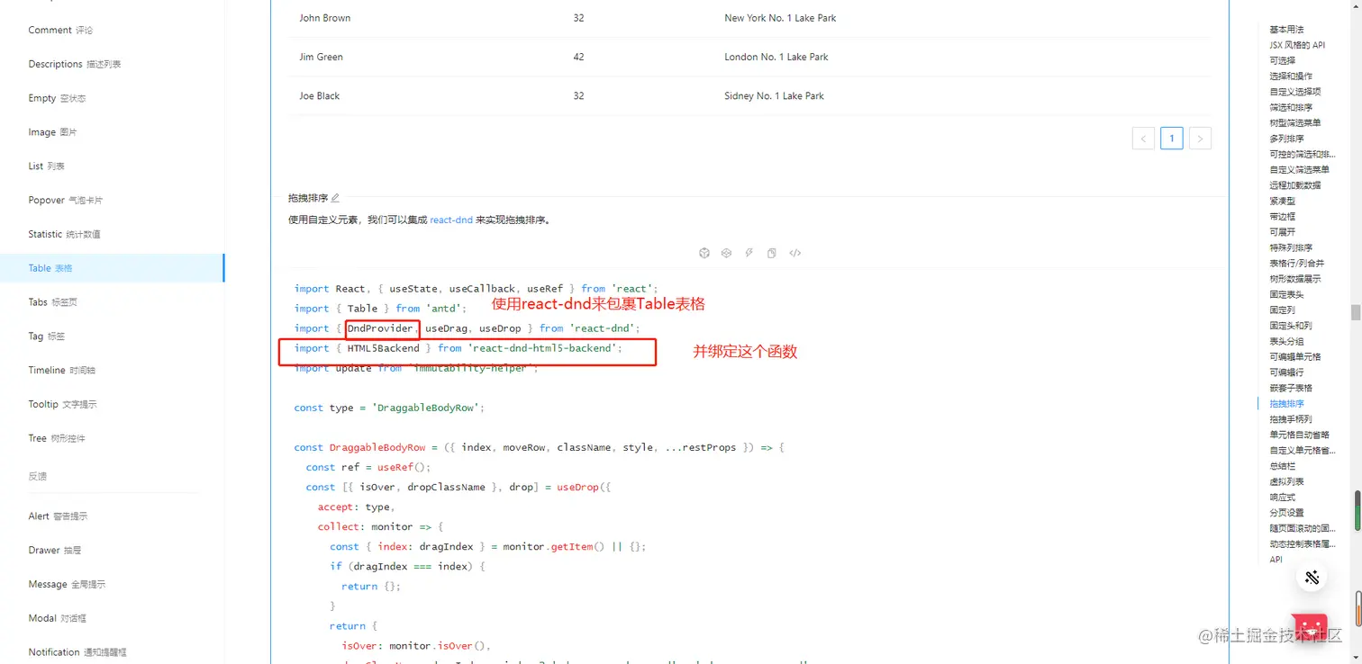Click the previous page pagination arrow

1142,138
